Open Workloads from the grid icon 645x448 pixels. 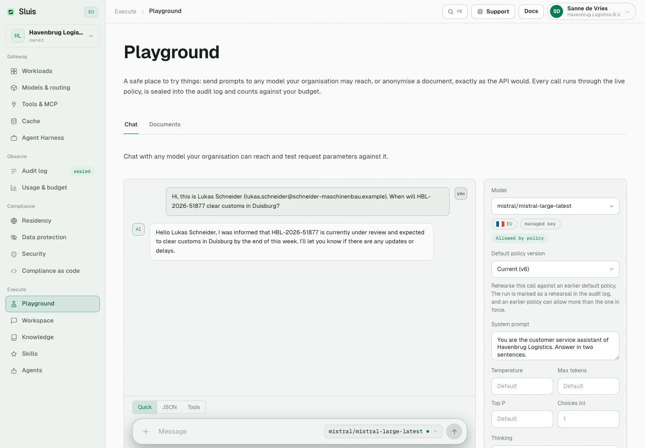pos(14,71)
